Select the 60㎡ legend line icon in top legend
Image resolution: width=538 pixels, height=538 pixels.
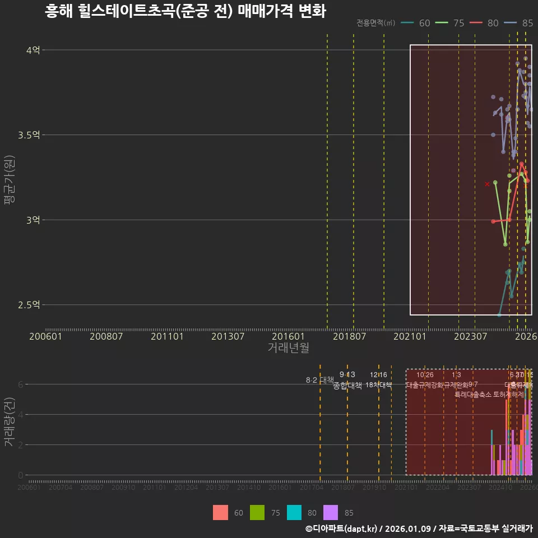tap(407, 24)
